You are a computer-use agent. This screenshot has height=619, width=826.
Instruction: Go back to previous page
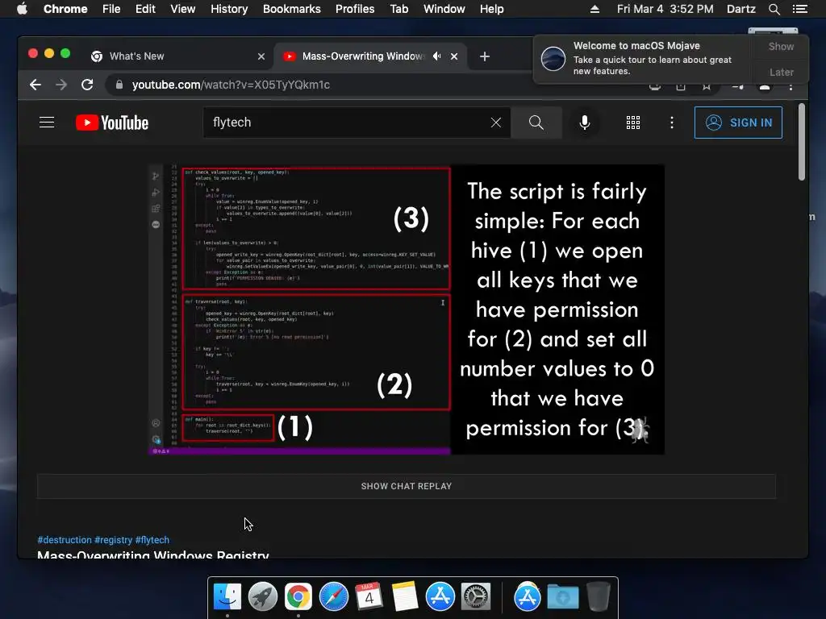click(35, 85)
